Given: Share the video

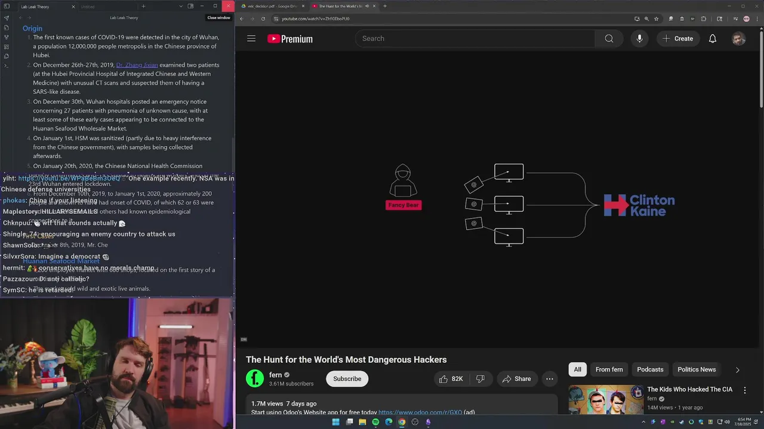Looking at the screenshot, I should click(516, 379).
